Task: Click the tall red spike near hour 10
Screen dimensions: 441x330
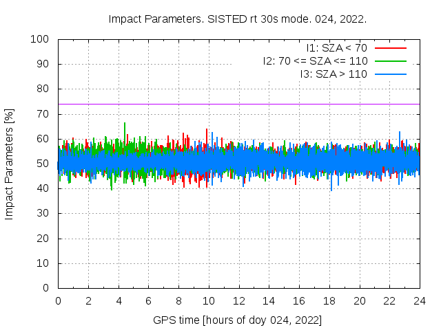Action: [x=207, y=131]
